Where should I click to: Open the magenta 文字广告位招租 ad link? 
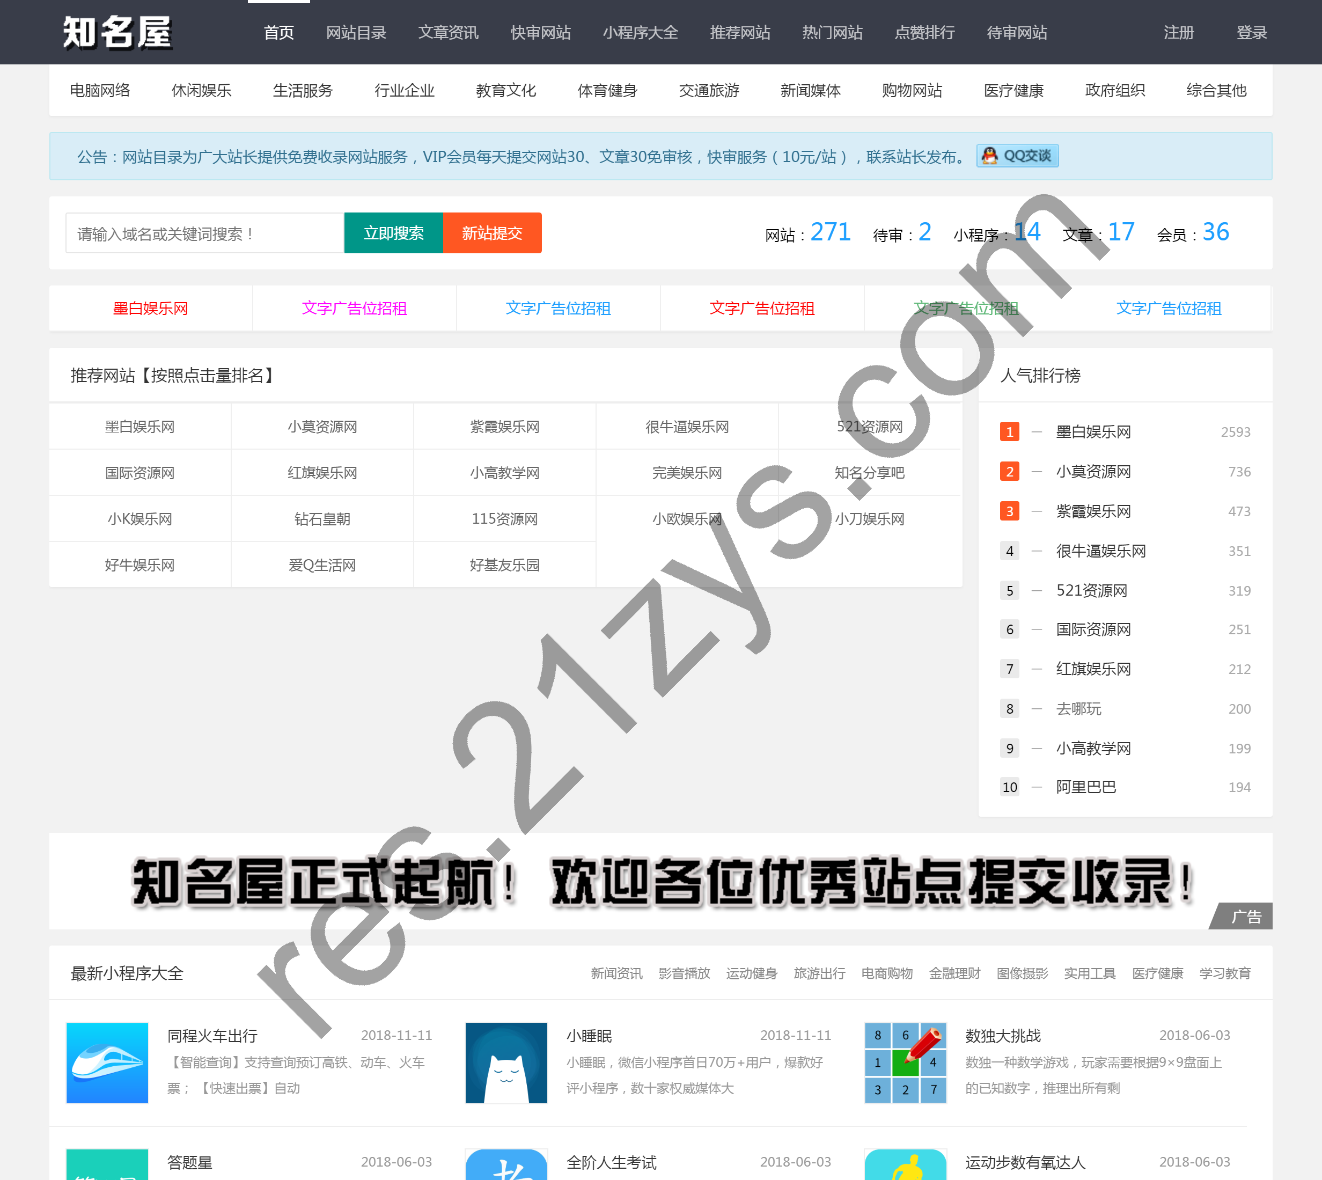354,308
